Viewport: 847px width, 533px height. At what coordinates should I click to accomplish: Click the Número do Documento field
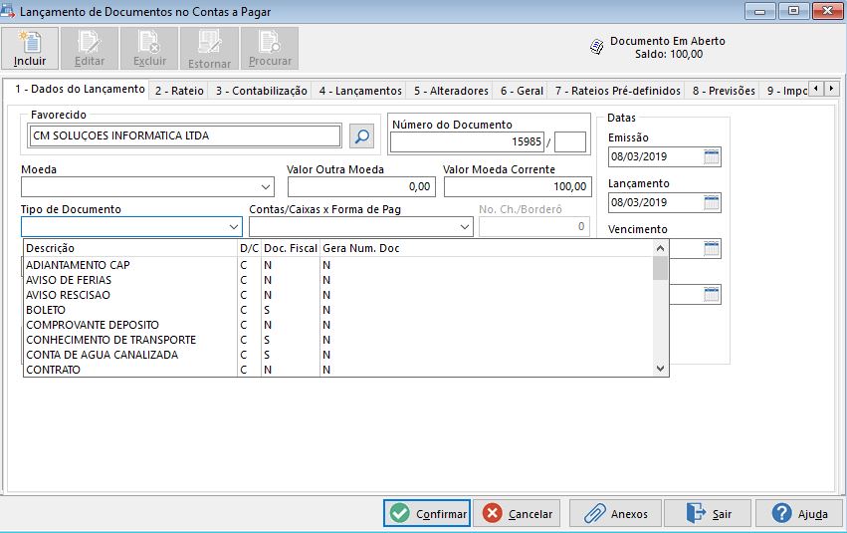467,142
